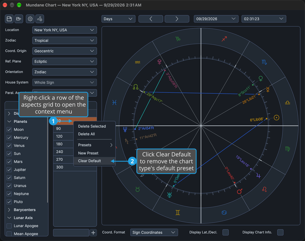Open the Orientation dropdown
This screenshot has height=241, width=305.
click(65, 72)
